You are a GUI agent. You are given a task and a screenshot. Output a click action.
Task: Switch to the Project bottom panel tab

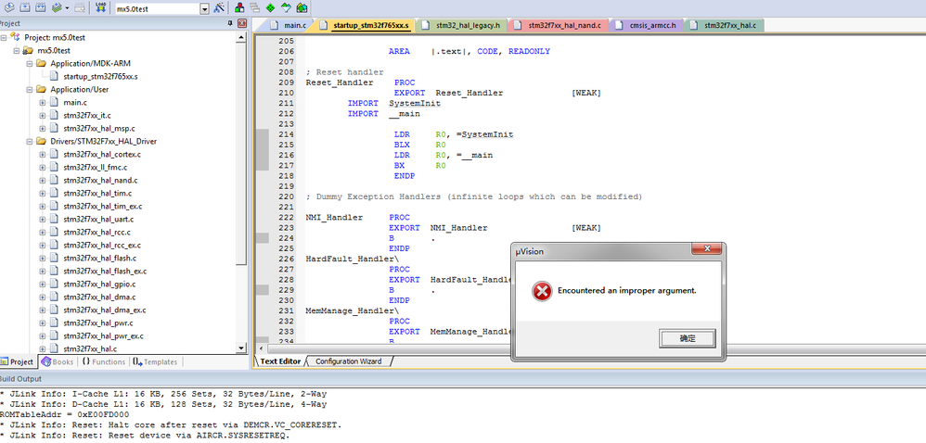pyautogui.click(x=19, y=361)
